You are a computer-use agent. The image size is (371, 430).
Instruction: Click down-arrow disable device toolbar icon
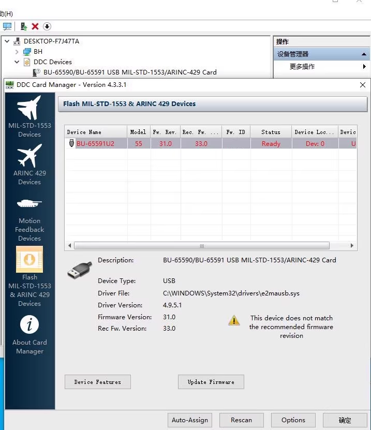pyautogui.click(x=47, y=26)
